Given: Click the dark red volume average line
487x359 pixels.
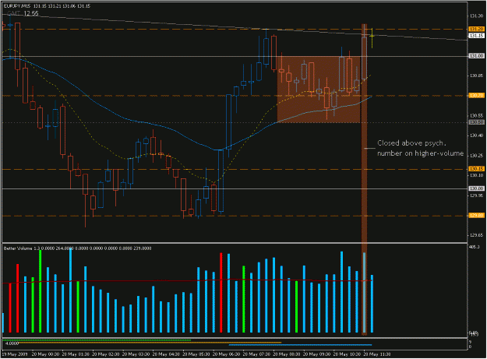Looking at the screenshot, I should [187, 281].
